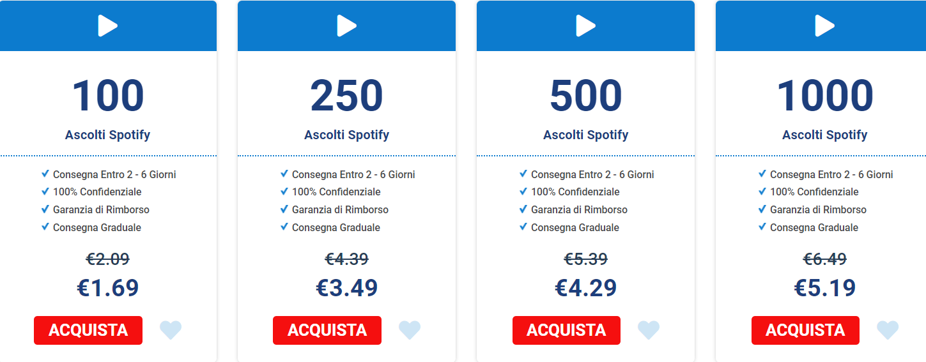Buy the 250 Ascolti plan via ACQUISTA
926x362 pixels.
point(327,330)
